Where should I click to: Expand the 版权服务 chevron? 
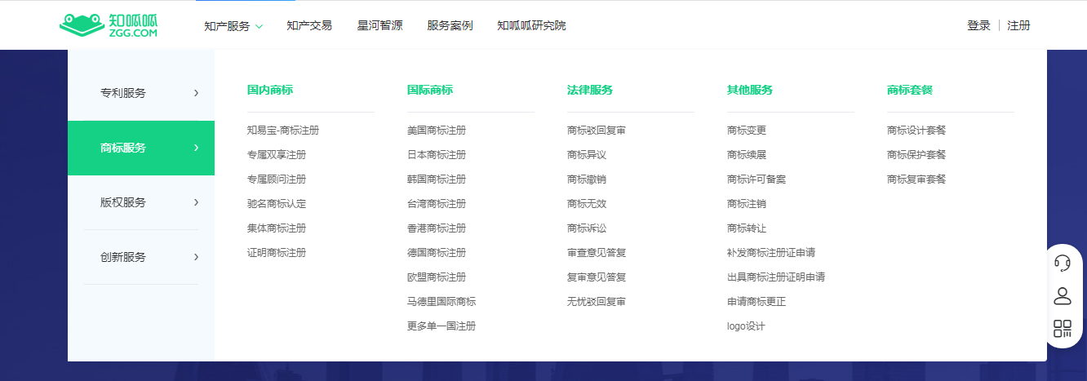coord(196,202)
